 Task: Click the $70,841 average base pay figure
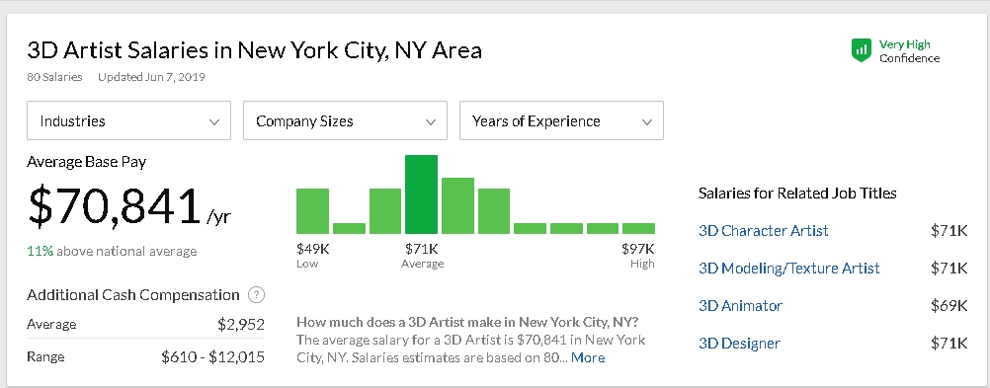pos(115,207)
